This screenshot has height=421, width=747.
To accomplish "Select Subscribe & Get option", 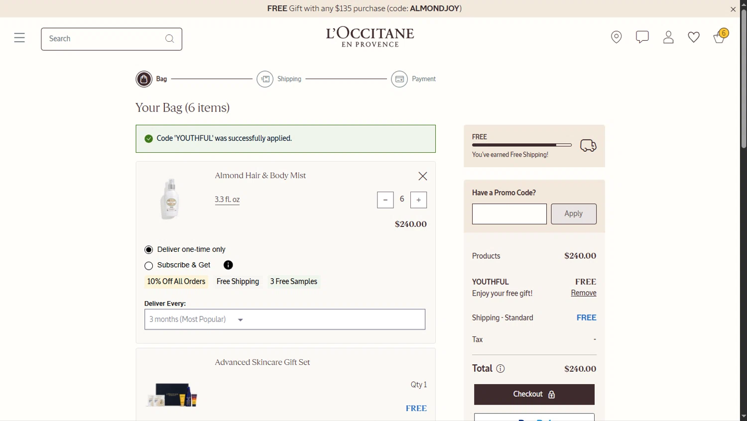I will [149, 266].
